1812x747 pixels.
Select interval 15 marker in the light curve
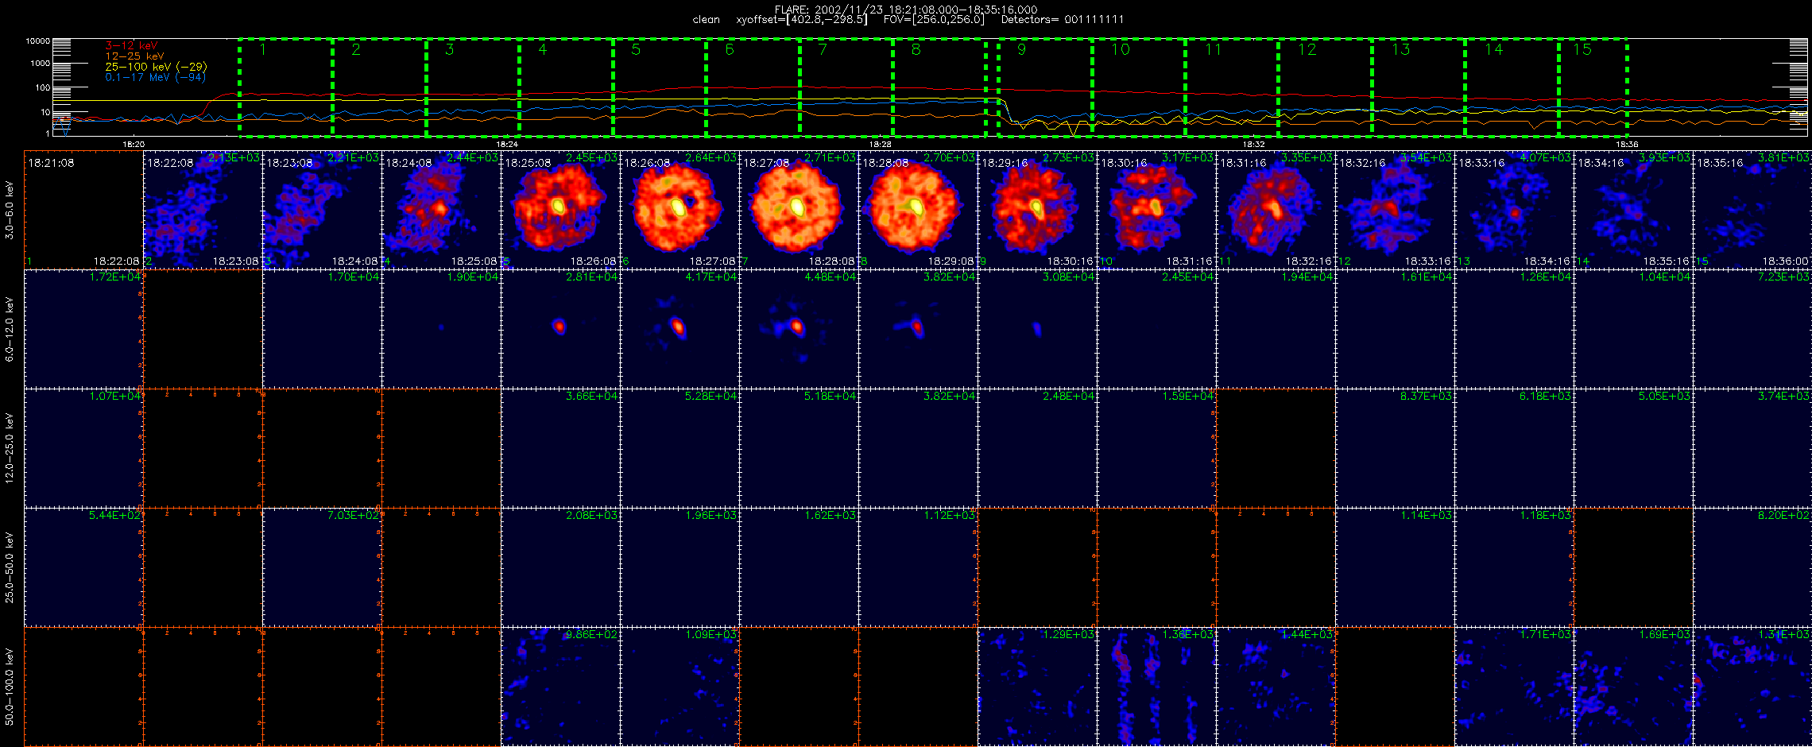coord(1582,49)
